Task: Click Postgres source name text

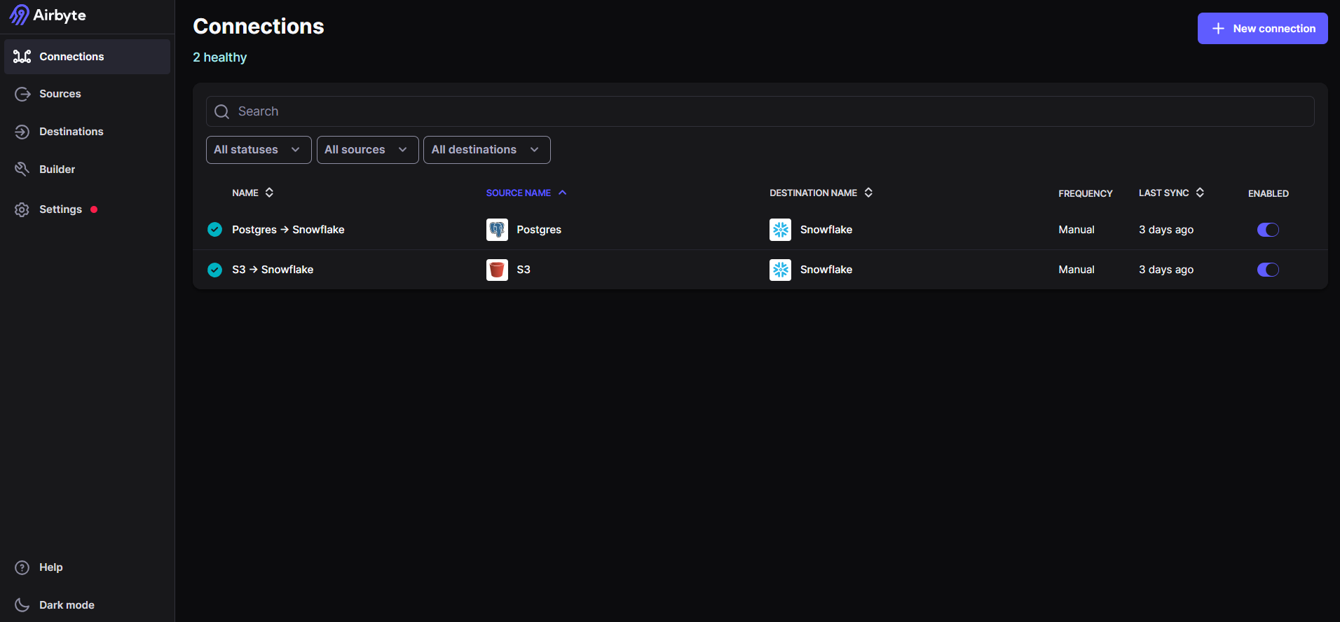Action: pos(539,230)
